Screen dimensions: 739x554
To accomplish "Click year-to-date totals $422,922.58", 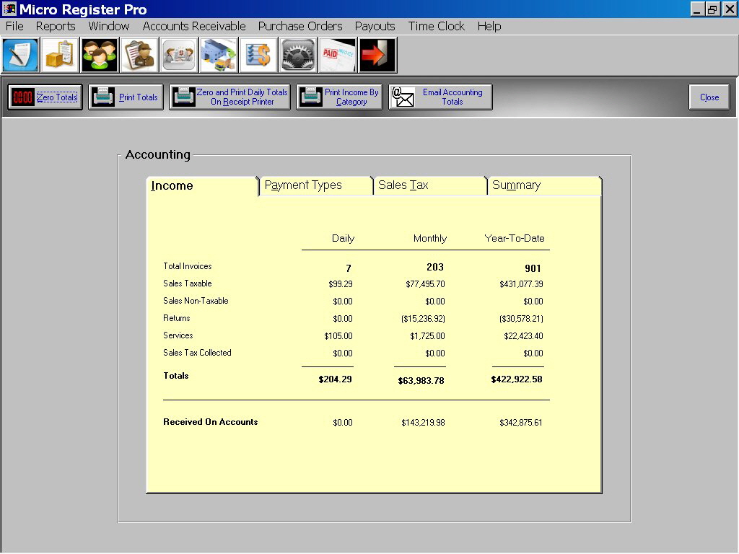I will pos(517,379).
